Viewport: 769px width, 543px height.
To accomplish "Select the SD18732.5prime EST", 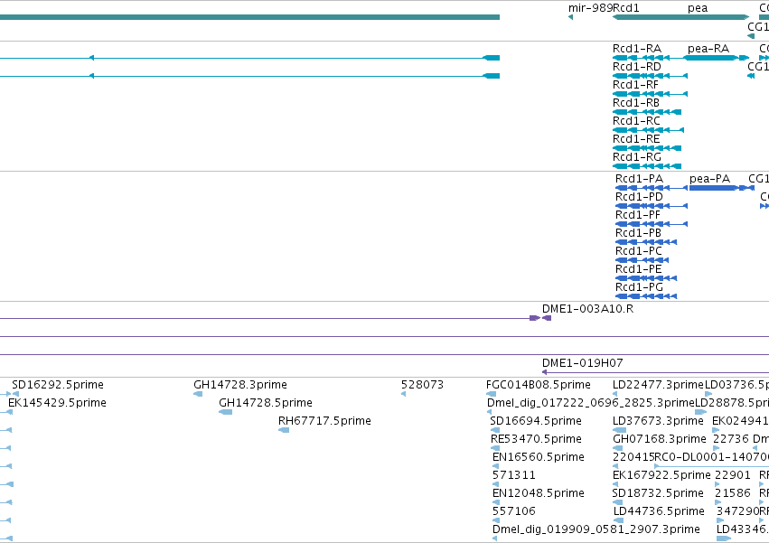I will pyautogui.click(x=617, y=502).
